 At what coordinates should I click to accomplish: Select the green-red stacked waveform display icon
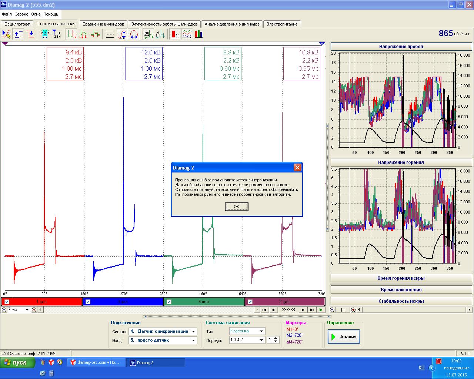83,34
